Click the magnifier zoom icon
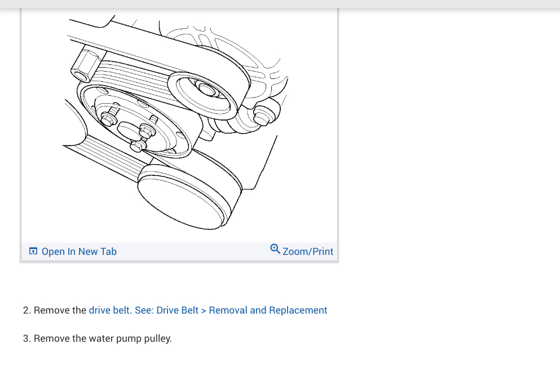Screen dimensions: 560x366 click(x=275, y=249)
